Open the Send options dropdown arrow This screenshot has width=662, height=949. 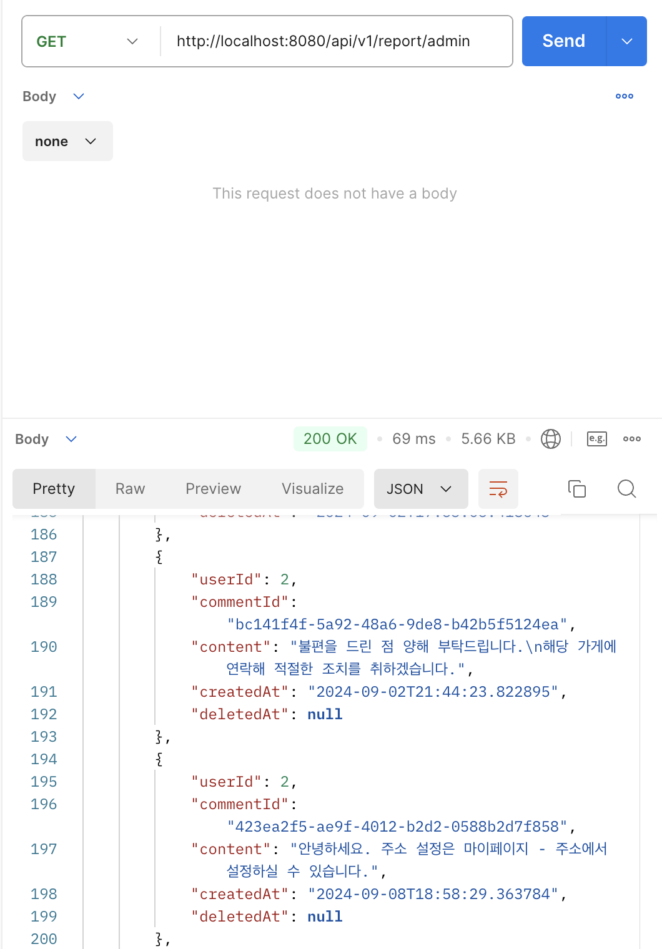[627, 41]
